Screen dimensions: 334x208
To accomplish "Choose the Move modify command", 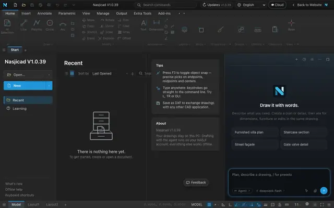I will [x=88, y=20].
